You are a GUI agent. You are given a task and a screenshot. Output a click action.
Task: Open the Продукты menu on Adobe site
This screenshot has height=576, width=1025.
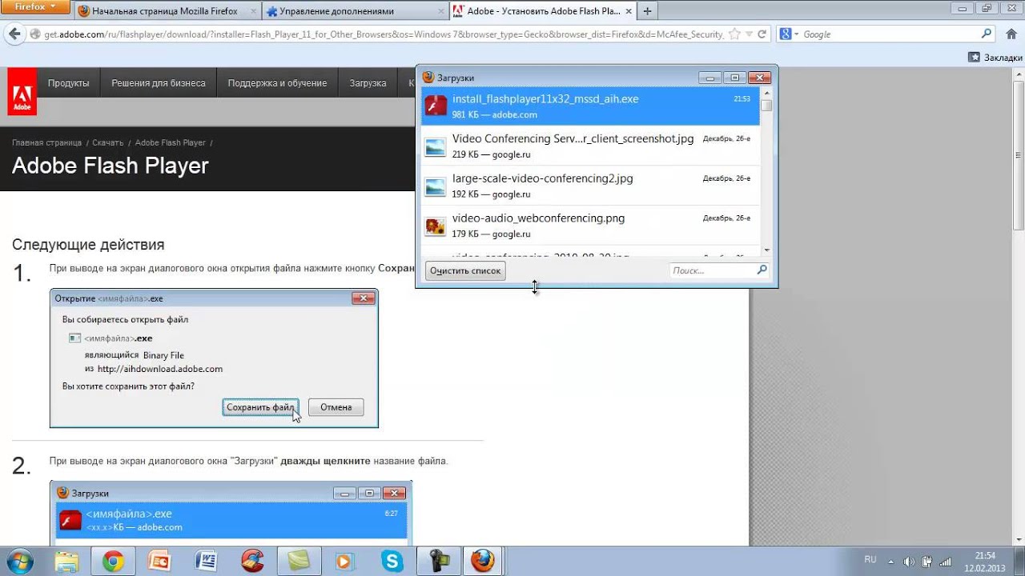coord(68,83)
